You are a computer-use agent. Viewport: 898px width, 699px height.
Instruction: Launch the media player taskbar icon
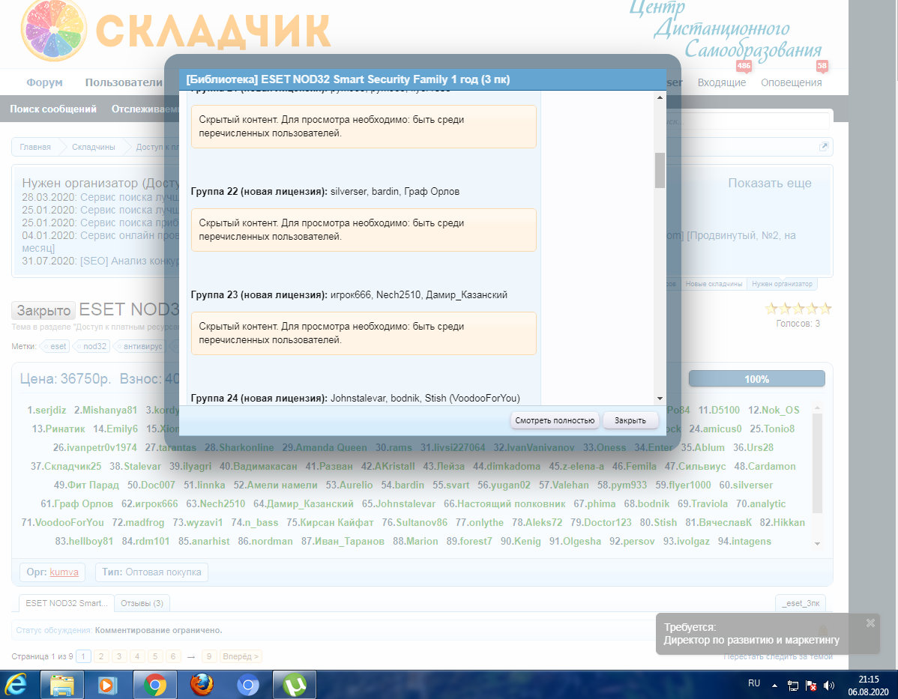click(108, 685)
